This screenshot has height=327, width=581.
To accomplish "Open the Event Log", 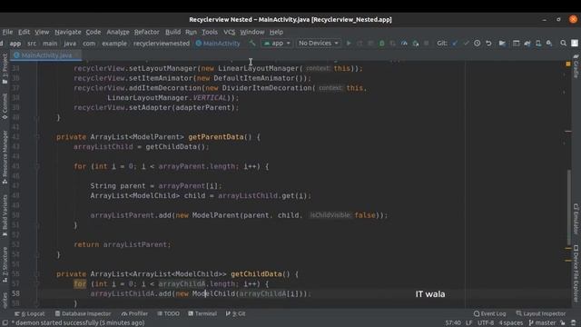I will pyautogui.click(x=489, y=313).
